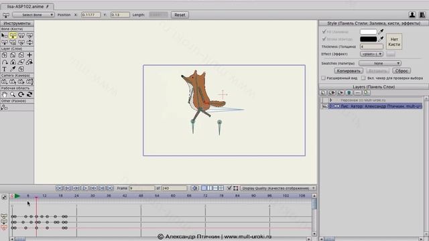Select the first Camera tool icon
429x241 pixels.
point(5,82)
